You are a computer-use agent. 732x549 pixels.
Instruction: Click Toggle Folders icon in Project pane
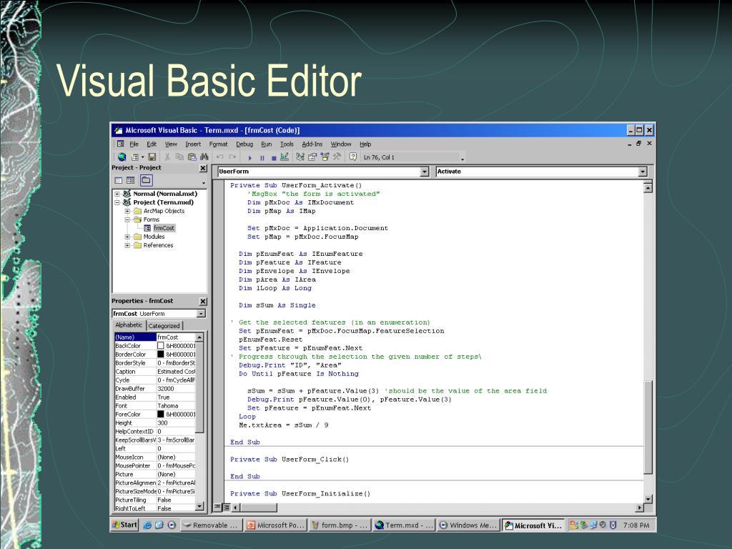coord(146,180)
